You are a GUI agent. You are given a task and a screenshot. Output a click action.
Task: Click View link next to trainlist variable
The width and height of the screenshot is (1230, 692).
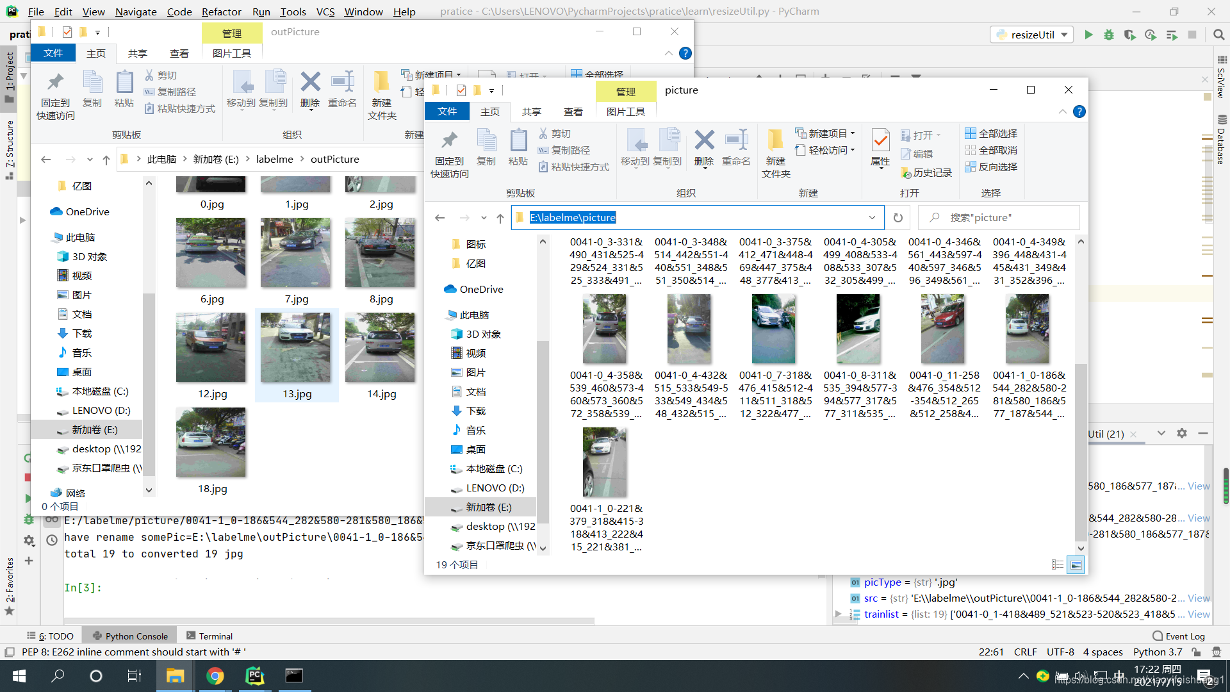(x=1198, y=614)
